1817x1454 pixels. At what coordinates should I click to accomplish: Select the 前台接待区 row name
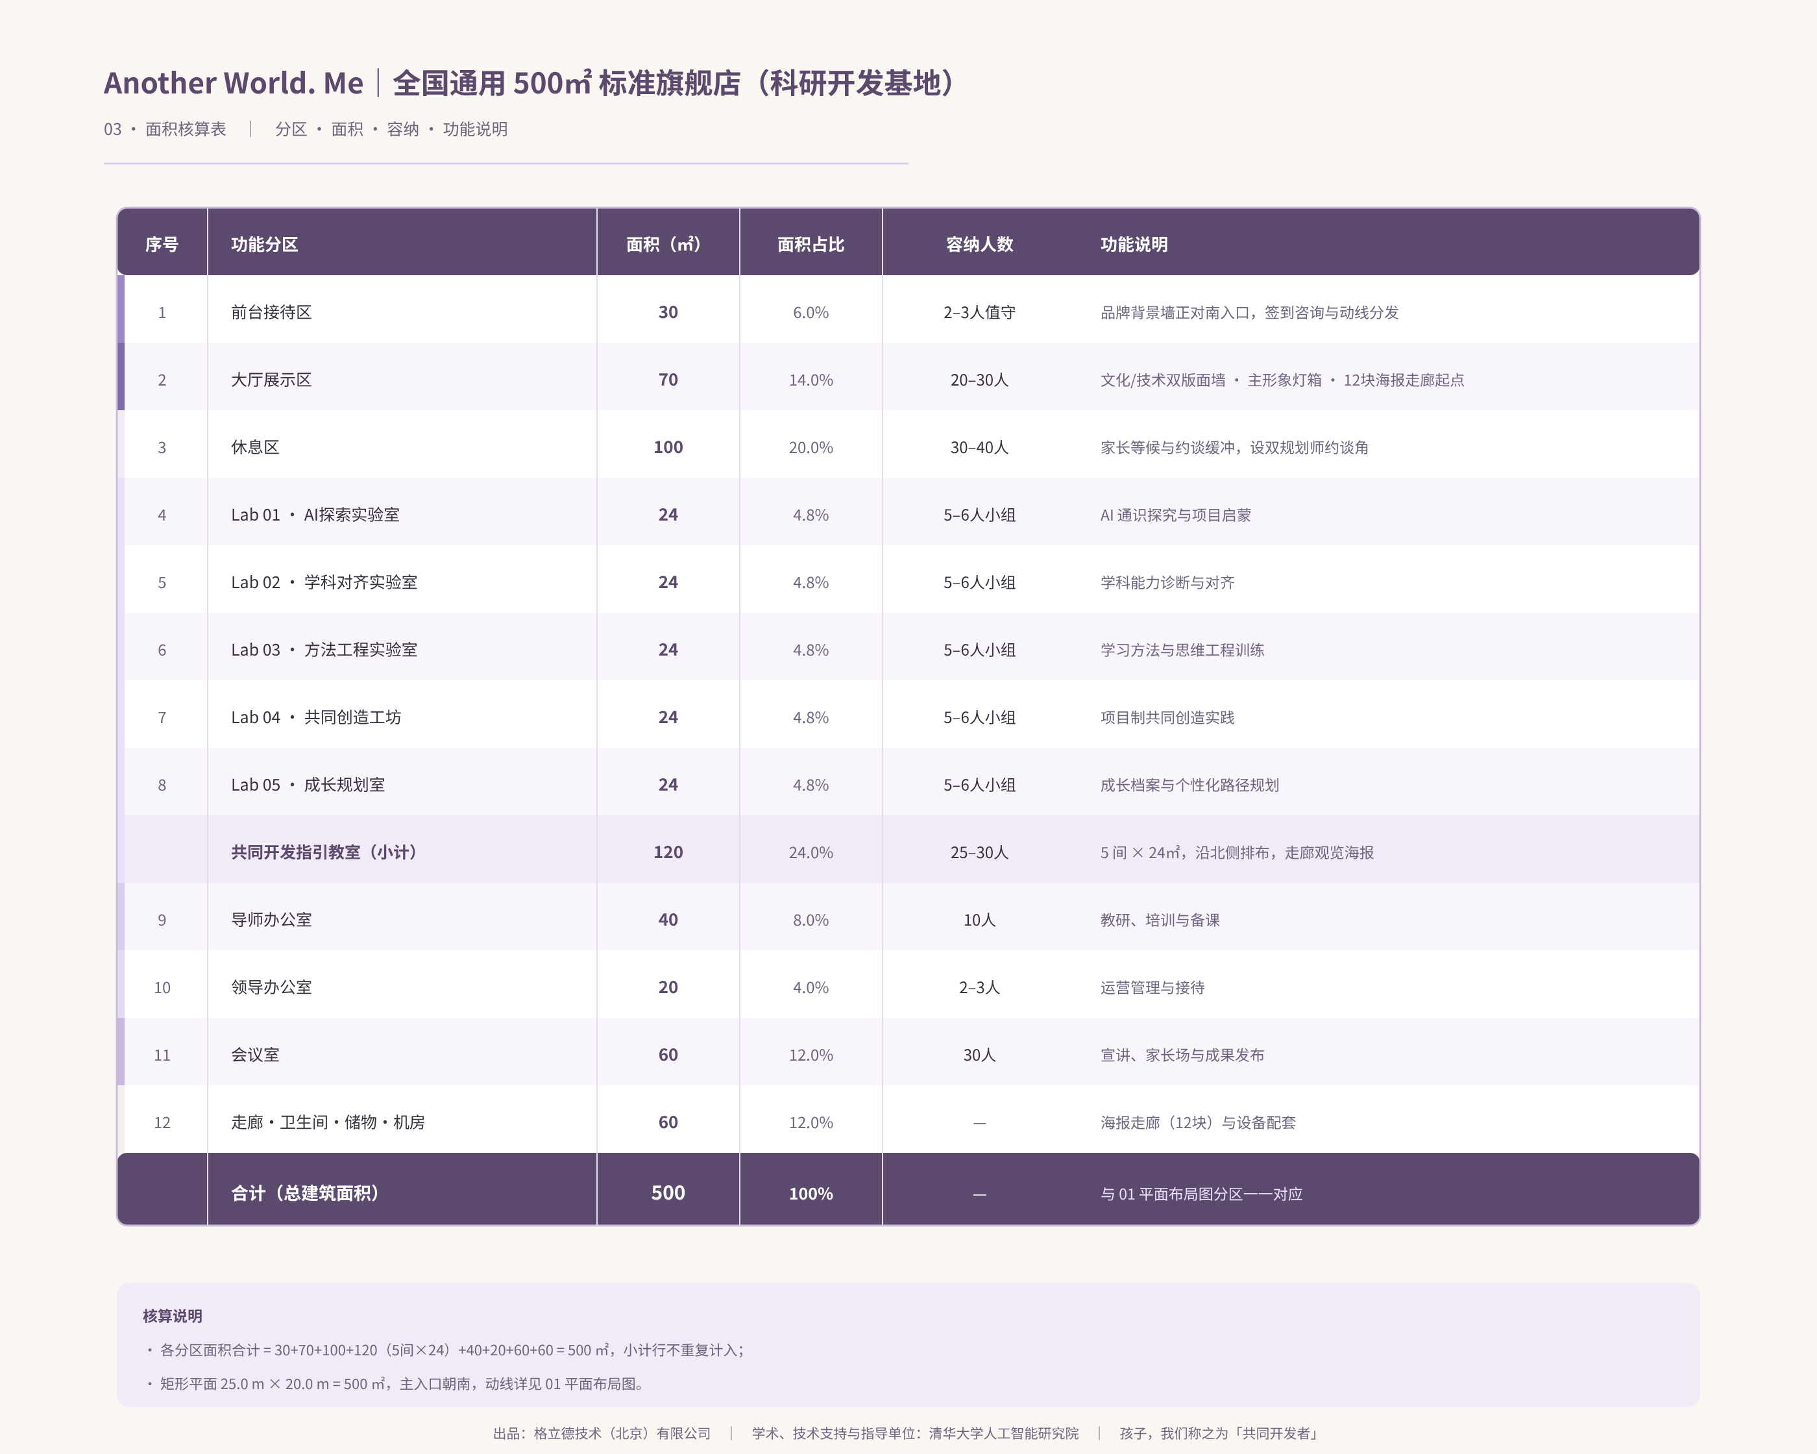(271, 312)
